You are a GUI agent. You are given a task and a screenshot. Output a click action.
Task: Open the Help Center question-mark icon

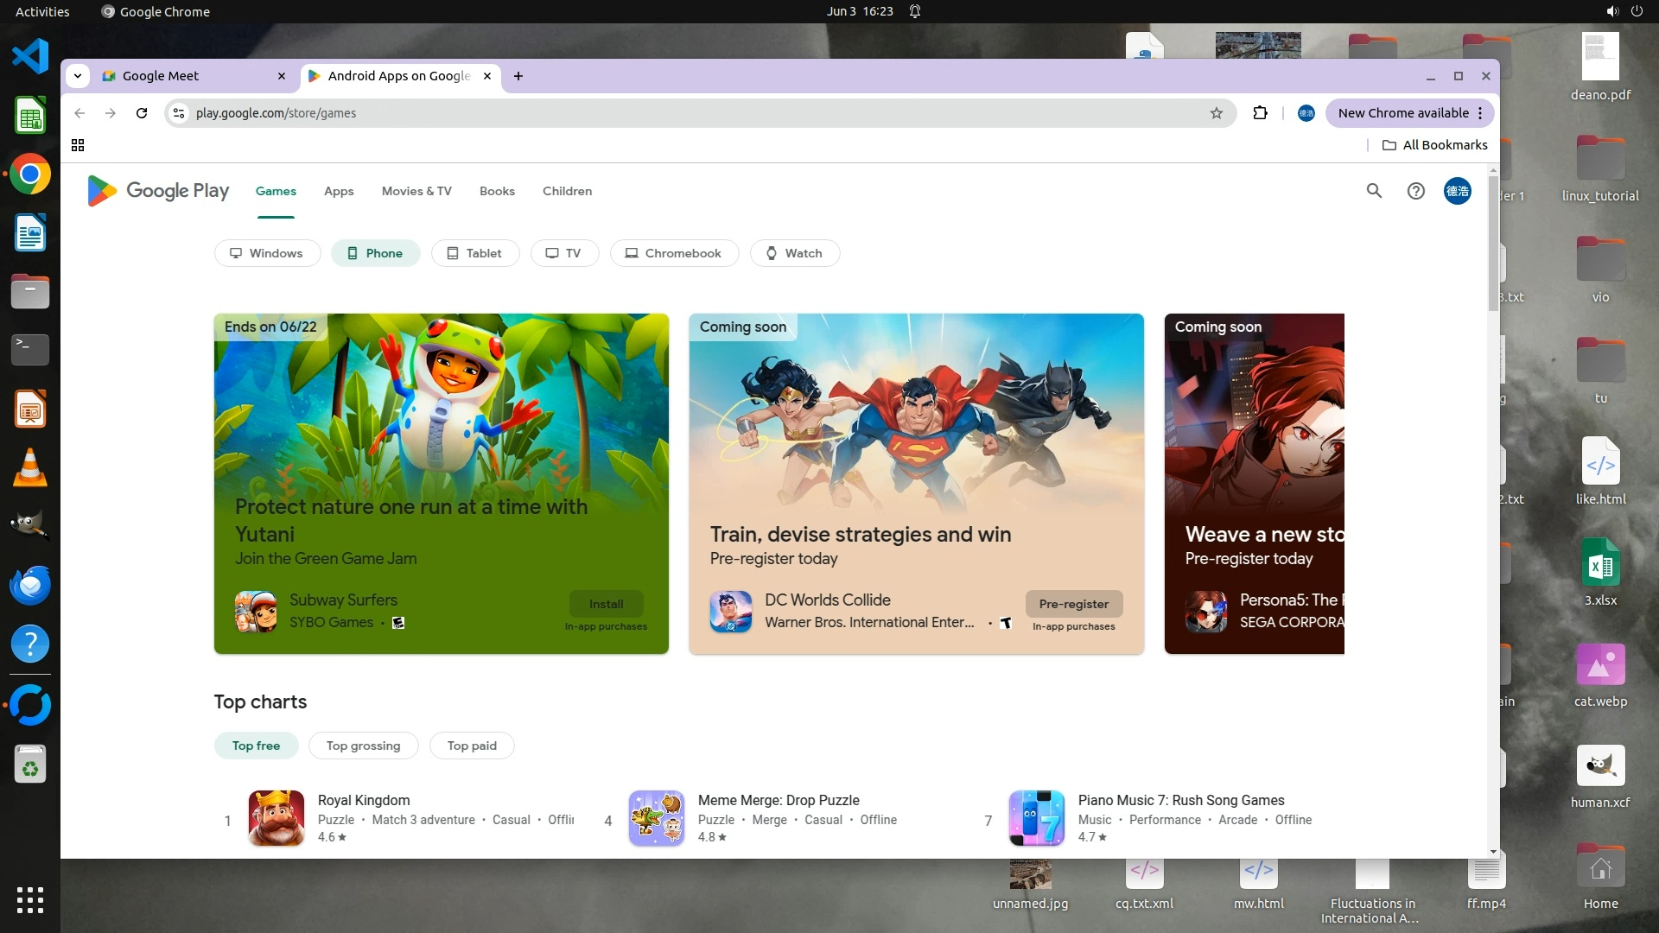click(1415, 191)
